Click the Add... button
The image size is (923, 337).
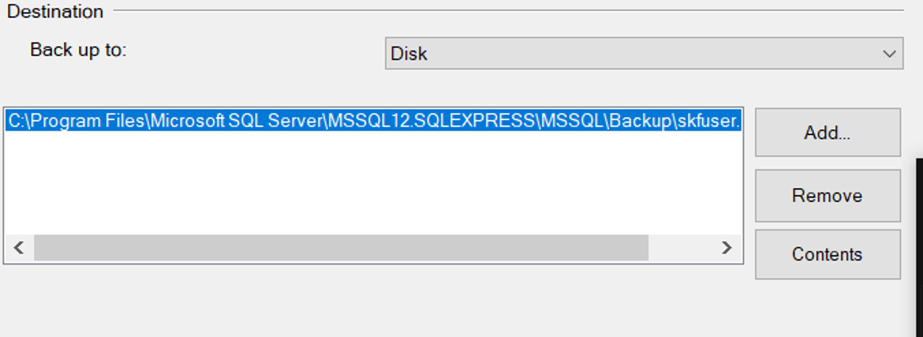point(827,133)
